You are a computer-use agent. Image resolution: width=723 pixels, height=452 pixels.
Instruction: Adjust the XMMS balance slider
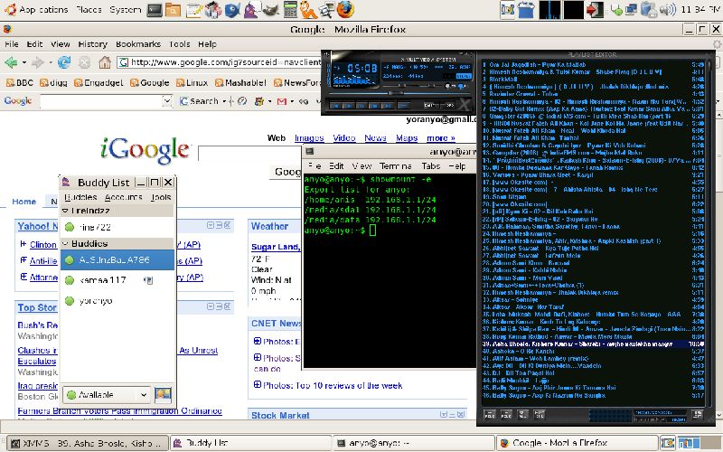tap(431, 86)
